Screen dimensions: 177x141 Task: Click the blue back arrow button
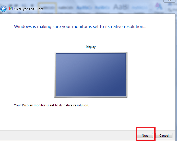tap(3, 9)
